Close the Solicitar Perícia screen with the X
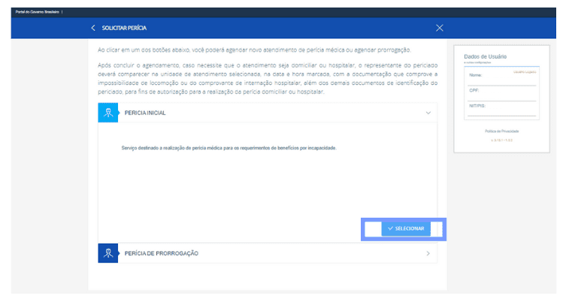This screenshot has width=578, height=301. point(440,28)
